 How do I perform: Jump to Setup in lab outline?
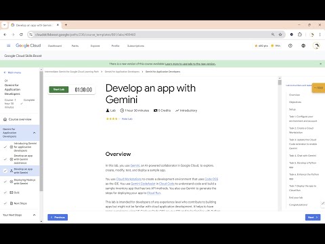pos(292,109)
